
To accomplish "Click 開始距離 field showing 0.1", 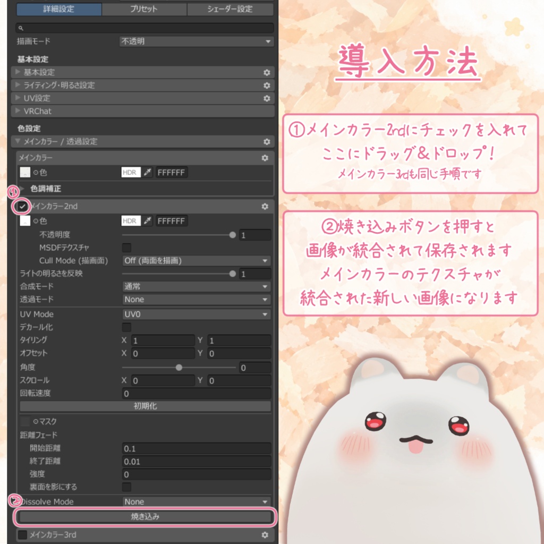I will coord(197,448).
